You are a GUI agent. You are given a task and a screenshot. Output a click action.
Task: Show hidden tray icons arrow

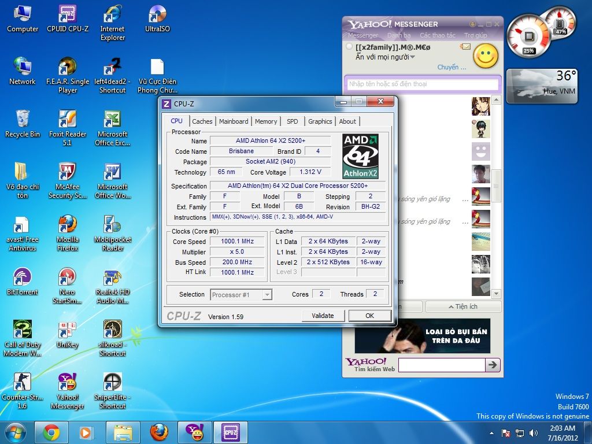(x=491, y=433)
